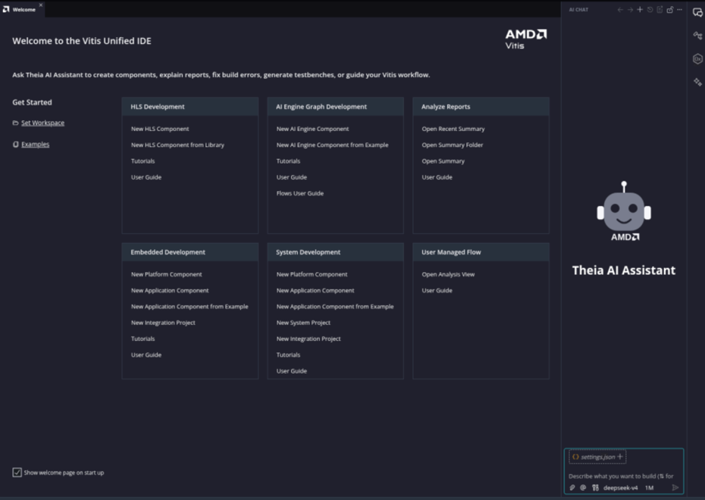Click Open Analysis View
This screenshot has height=500, width=705.
coord(448,274)
